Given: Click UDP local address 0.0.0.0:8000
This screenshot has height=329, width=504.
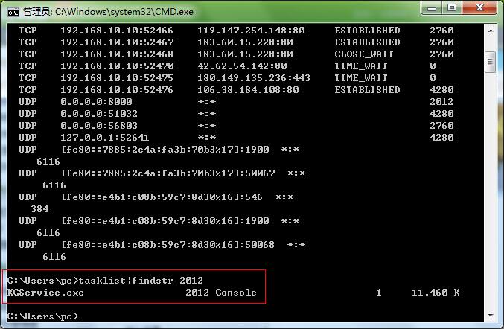Looking at the screenshot, I should [96, 102].
